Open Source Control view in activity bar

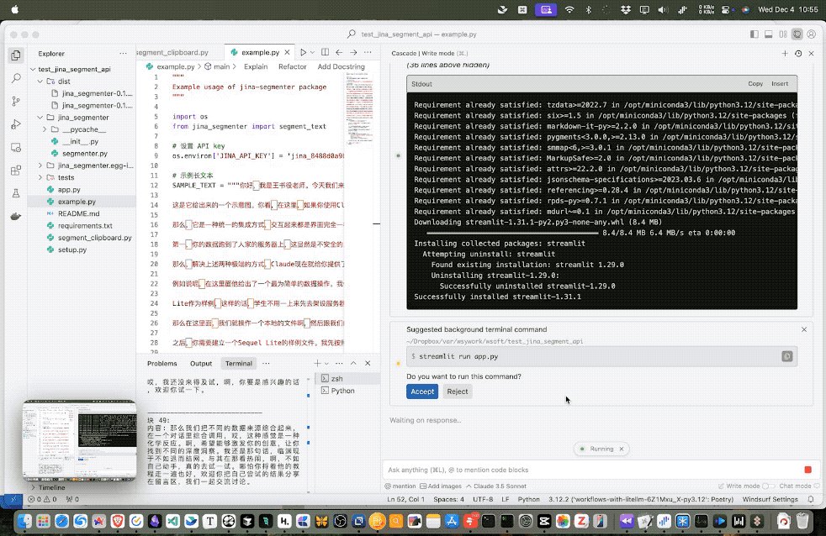[16, 102]
